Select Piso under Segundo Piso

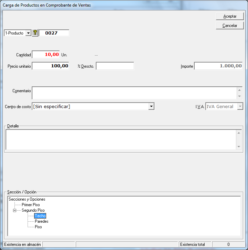point(38,227)
